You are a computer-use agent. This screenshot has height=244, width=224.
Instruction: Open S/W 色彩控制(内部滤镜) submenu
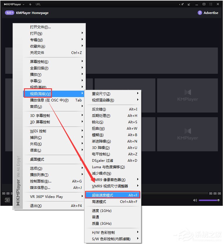[113, 239]
